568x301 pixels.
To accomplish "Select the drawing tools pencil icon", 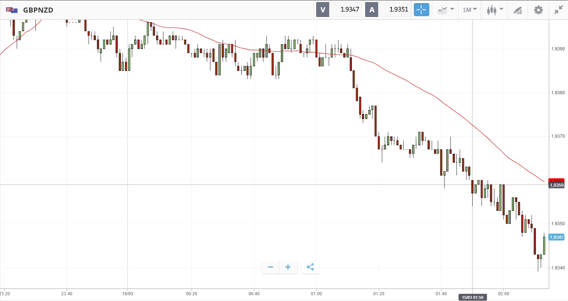I will click(518, 10).
